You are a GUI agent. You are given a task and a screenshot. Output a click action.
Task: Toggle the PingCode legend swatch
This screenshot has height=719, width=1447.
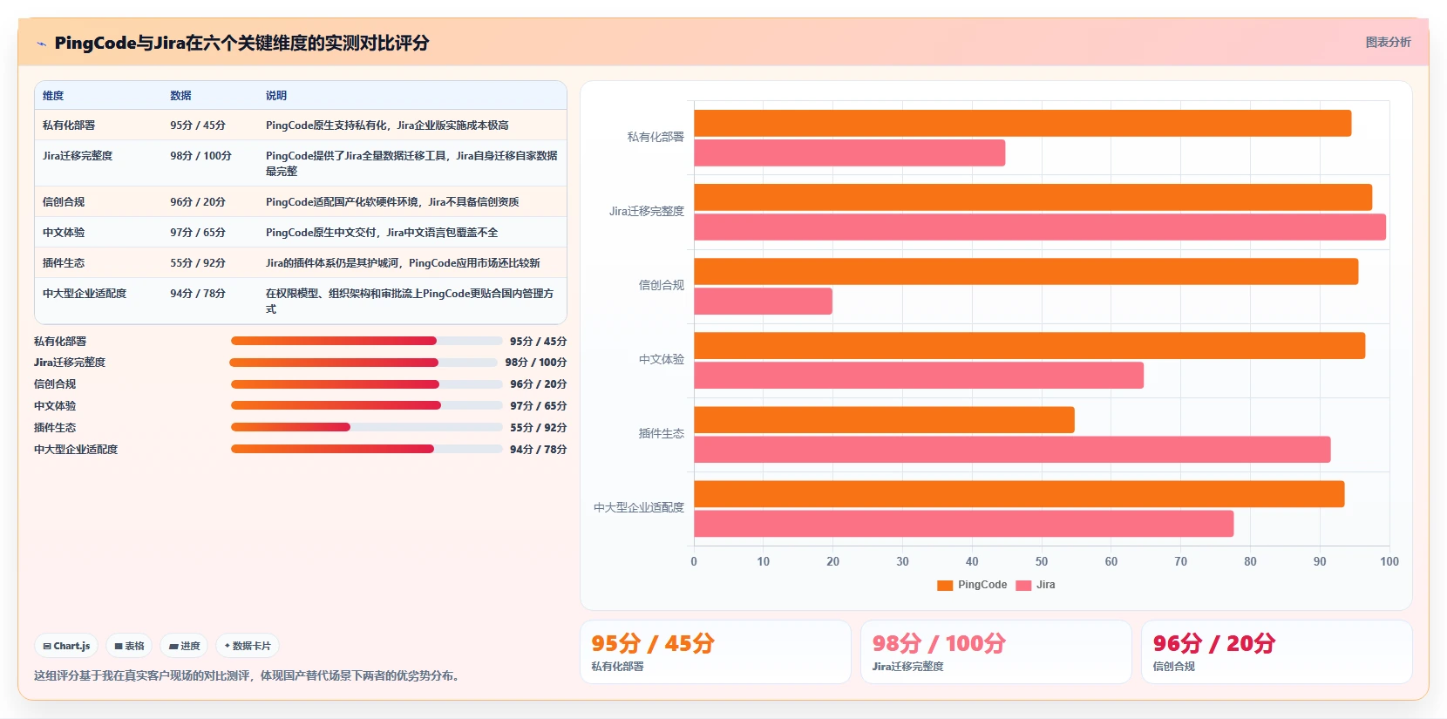point(945,586)
